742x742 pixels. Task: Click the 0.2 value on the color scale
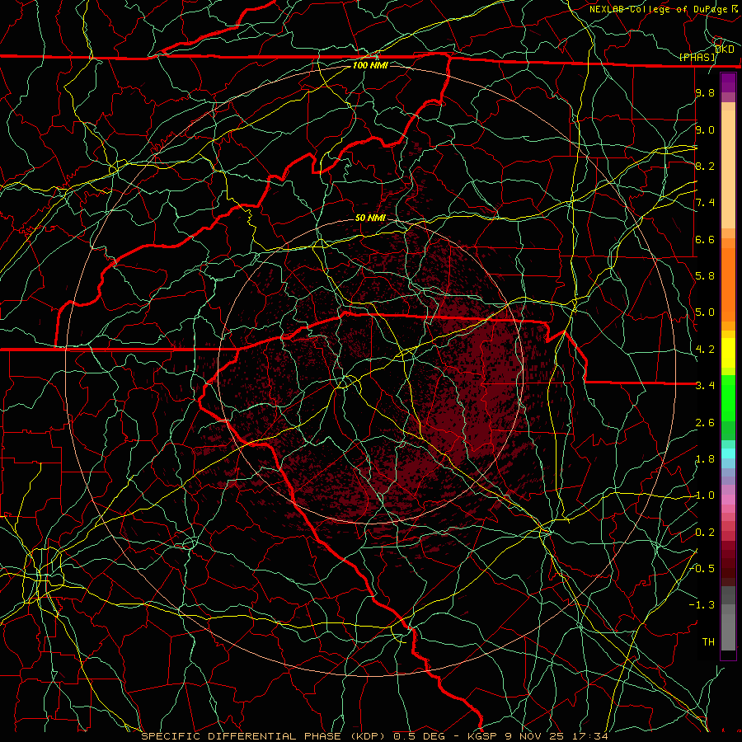click(705, 533)
